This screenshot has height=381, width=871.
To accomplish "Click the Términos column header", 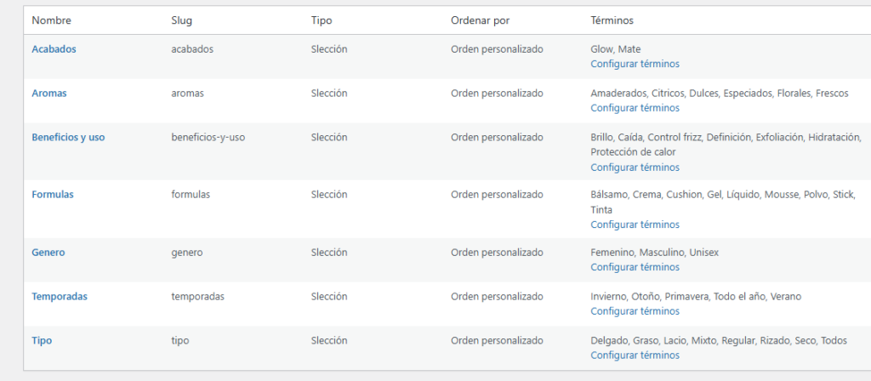I will coord(612,20).
